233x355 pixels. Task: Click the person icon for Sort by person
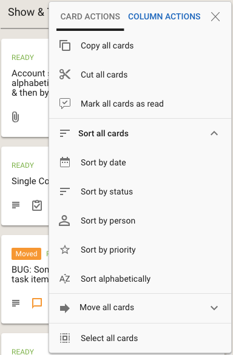[x=64, y=221]
